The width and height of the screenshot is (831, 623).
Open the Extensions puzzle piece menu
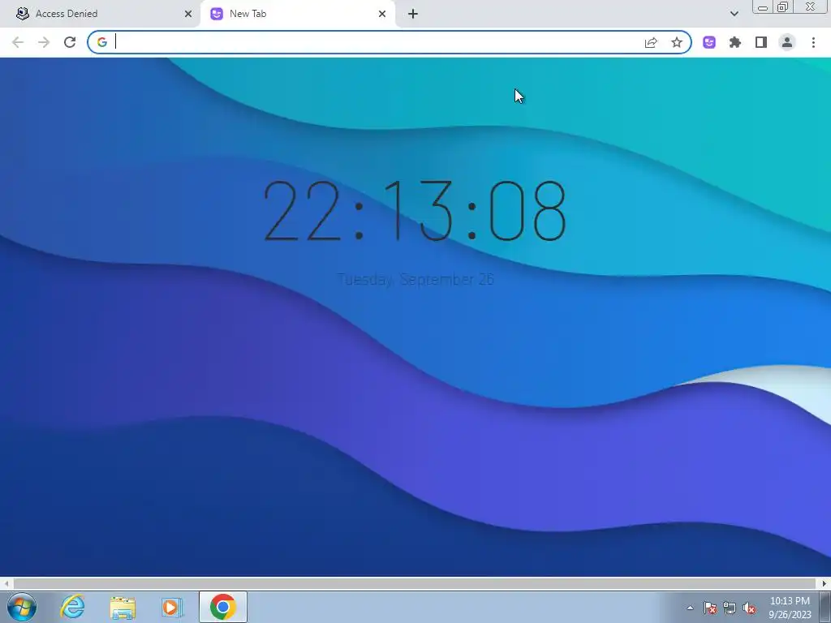pos(735,42)
